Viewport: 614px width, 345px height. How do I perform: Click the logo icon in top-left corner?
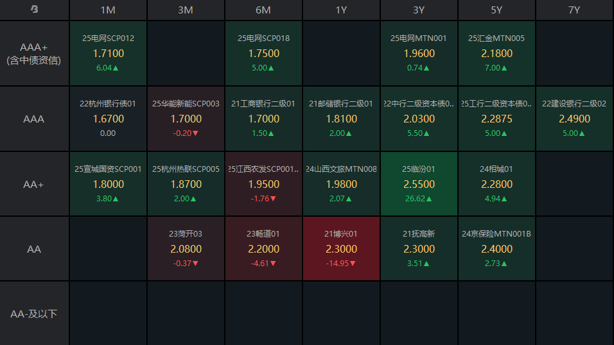click(x=34, y=10)
